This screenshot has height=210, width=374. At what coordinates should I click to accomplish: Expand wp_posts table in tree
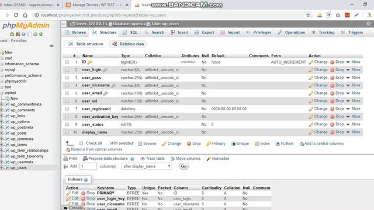[x=2, y=133]
